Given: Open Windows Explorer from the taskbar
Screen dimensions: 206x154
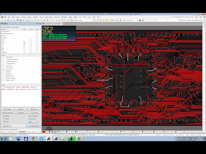Looking at the screenshot, I should coord(11,139).
